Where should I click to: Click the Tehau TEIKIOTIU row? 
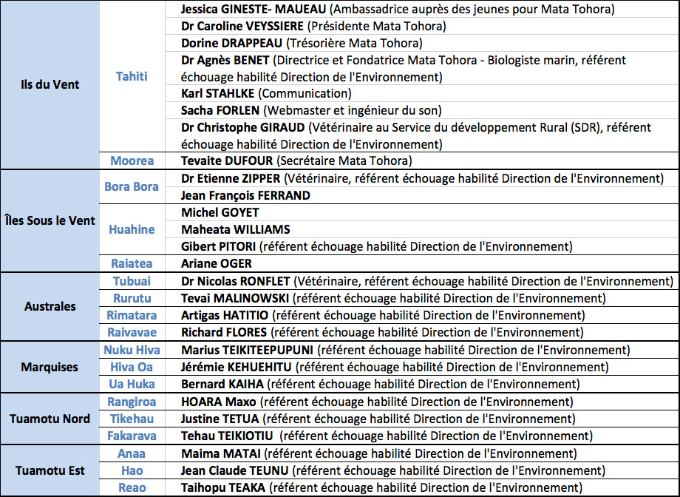pyautogui.click(x=422, y=436)
